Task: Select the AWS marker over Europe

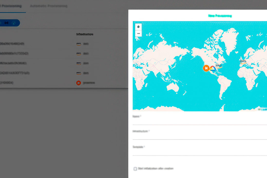Action: [x=243, y=62]
